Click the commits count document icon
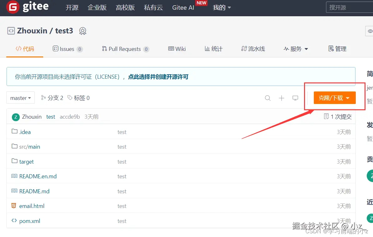Screen dimensions: 373x237 pyautogui.click(x=326, y=116)
